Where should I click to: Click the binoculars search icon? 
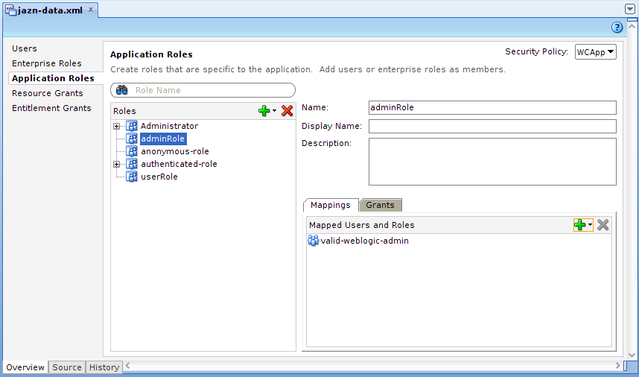coord(123,90)
